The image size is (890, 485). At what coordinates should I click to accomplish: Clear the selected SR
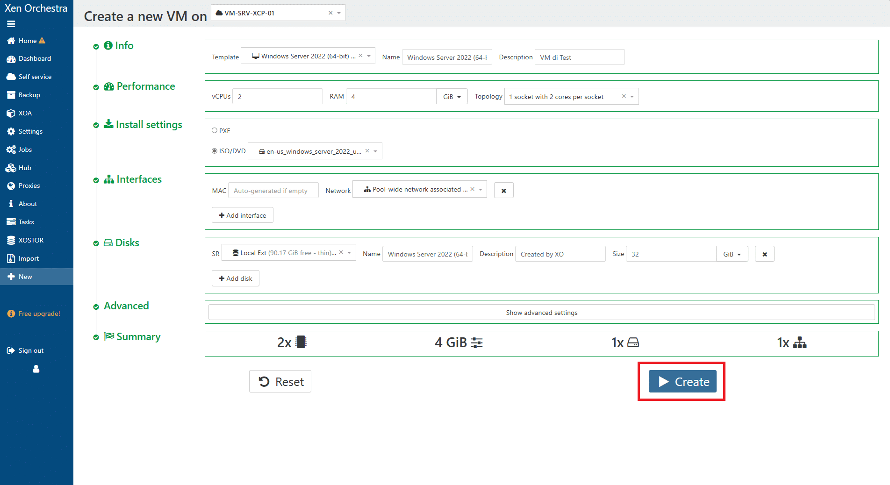click(341, 252)
